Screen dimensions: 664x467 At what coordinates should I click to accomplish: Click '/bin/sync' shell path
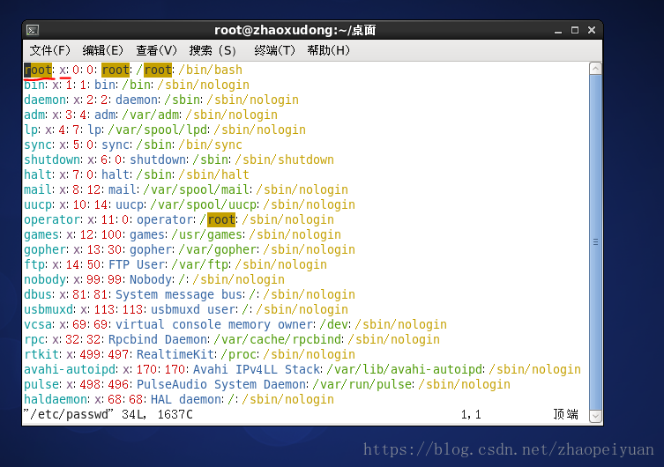(211, 145)
